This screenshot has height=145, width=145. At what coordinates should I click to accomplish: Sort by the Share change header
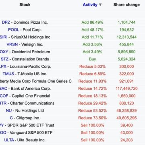[x=126, y=5]
